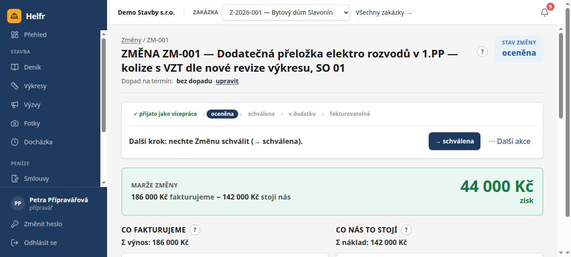Click the Helfr helmet logo icon
571x257 pixels.
[14, 16]
